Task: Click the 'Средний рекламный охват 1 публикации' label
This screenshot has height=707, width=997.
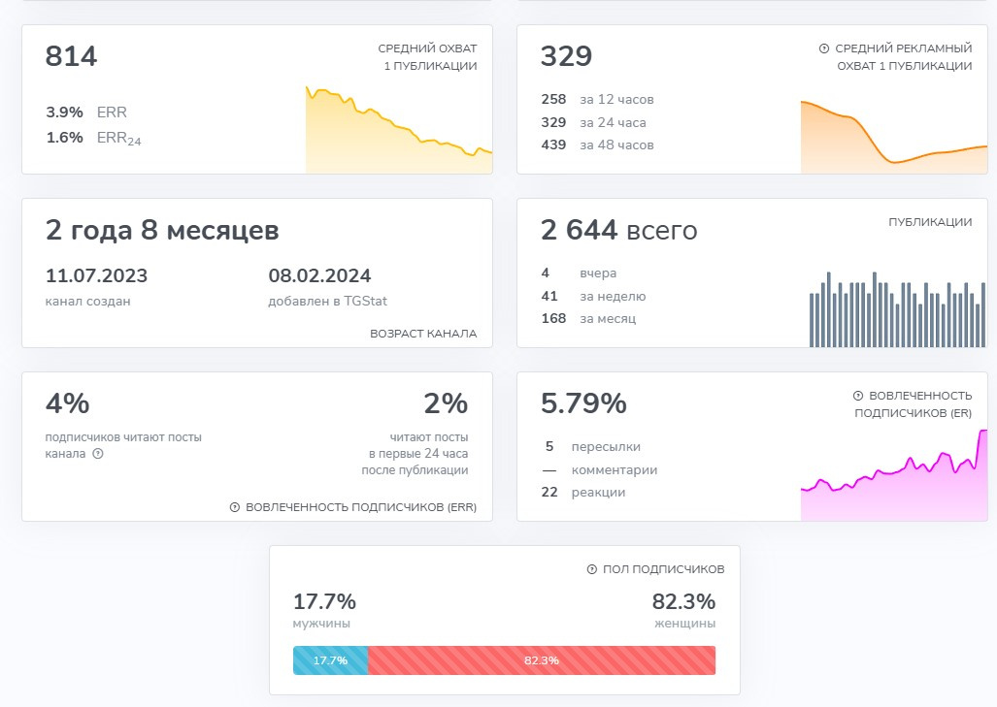Action: [904, 57]
